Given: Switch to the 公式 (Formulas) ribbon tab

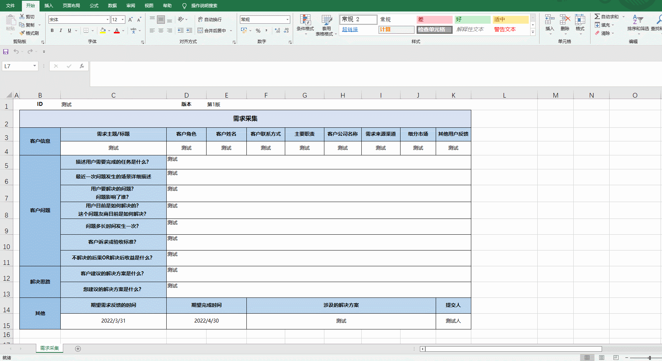Looking at the screenshot, I should (x=94, y=6).
